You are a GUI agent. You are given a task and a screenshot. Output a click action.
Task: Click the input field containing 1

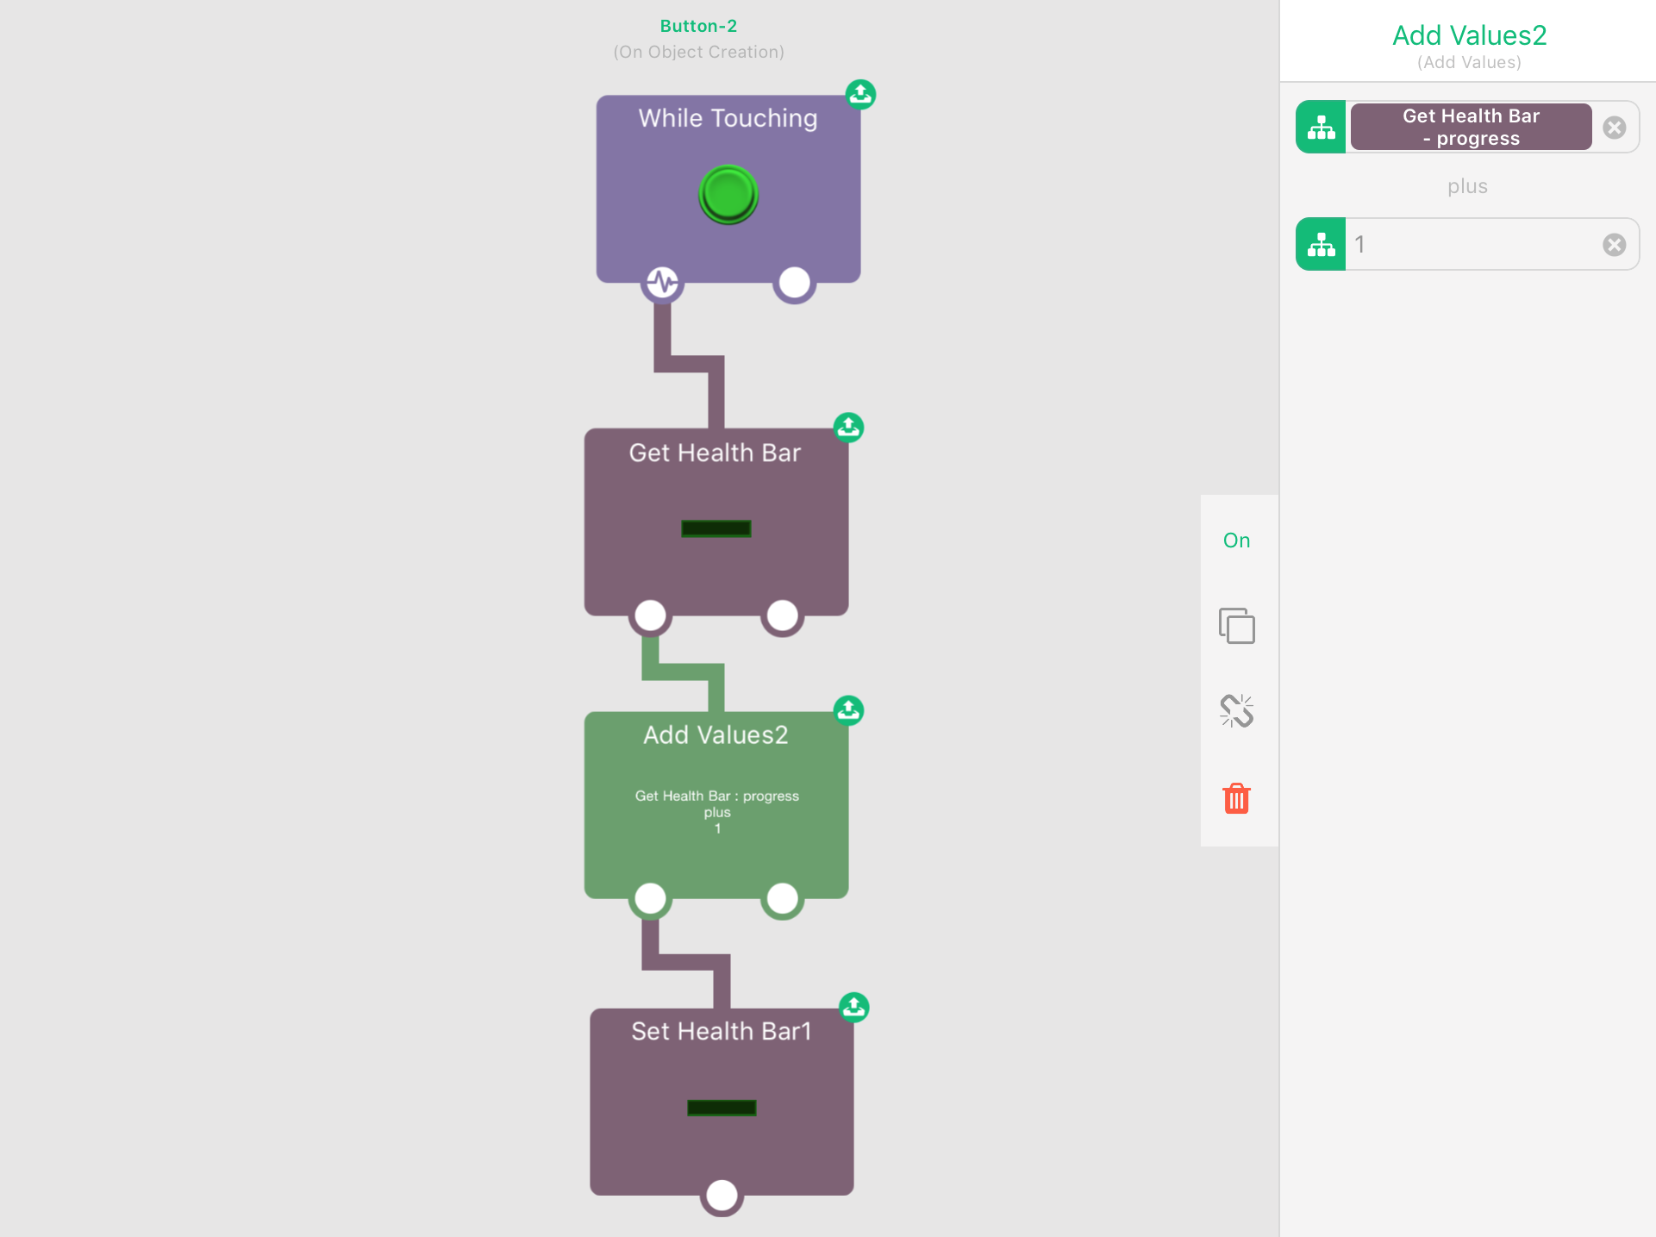pos(1472,245)
